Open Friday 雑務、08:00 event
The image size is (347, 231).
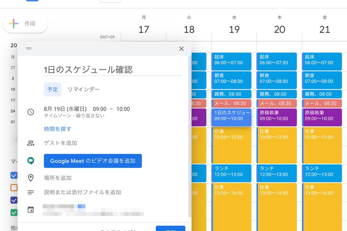[322, 94]
